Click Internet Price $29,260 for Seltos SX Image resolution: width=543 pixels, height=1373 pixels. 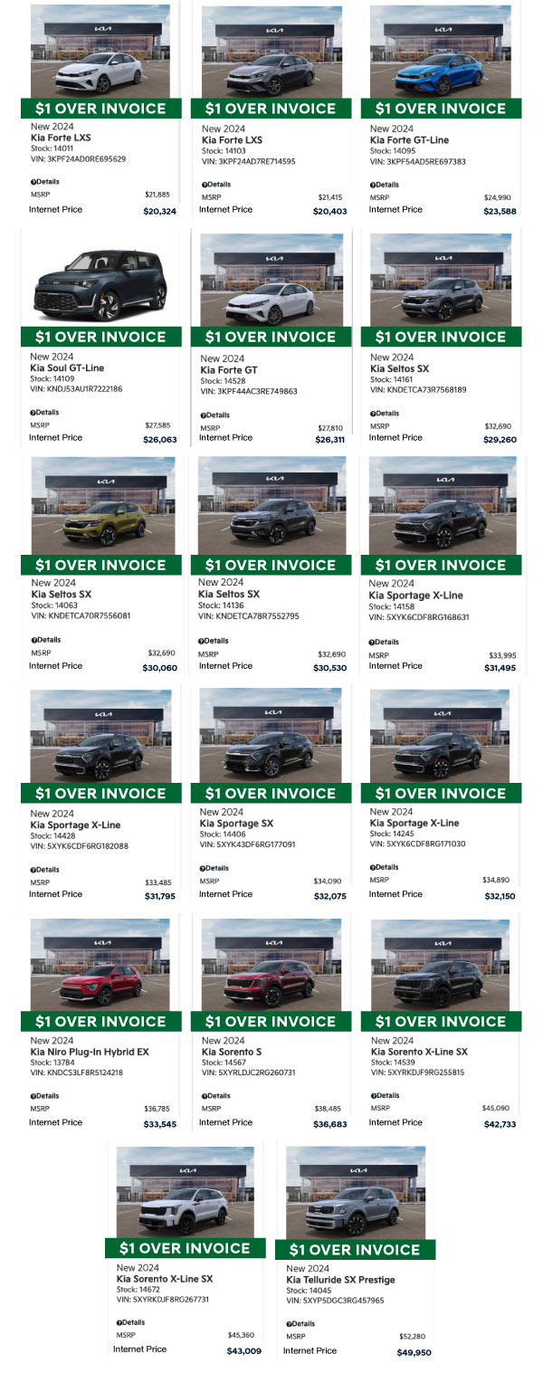(x=500, y=440)
